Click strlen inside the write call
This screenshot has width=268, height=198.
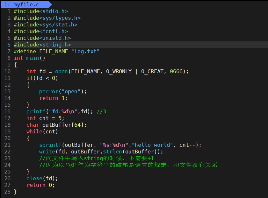pos(111,152)
